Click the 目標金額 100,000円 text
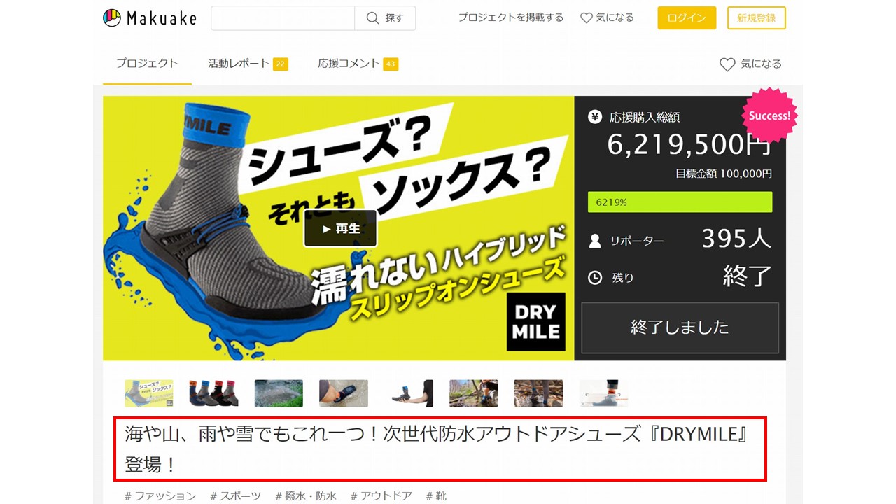This screenshot has height=504, width=896. [x=724, y=174]
